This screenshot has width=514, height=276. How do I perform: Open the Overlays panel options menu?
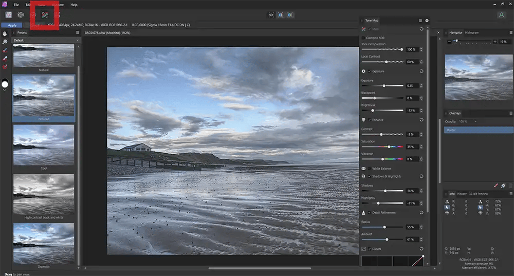511,113
